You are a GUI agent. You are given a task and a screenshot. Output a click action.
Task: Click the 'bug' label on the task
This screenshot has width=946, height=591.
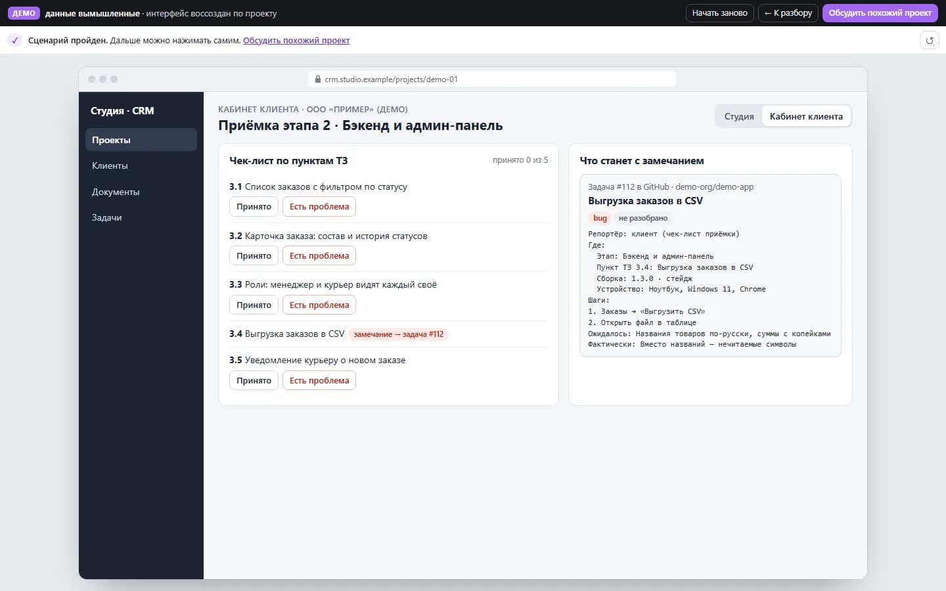(600, 218)
